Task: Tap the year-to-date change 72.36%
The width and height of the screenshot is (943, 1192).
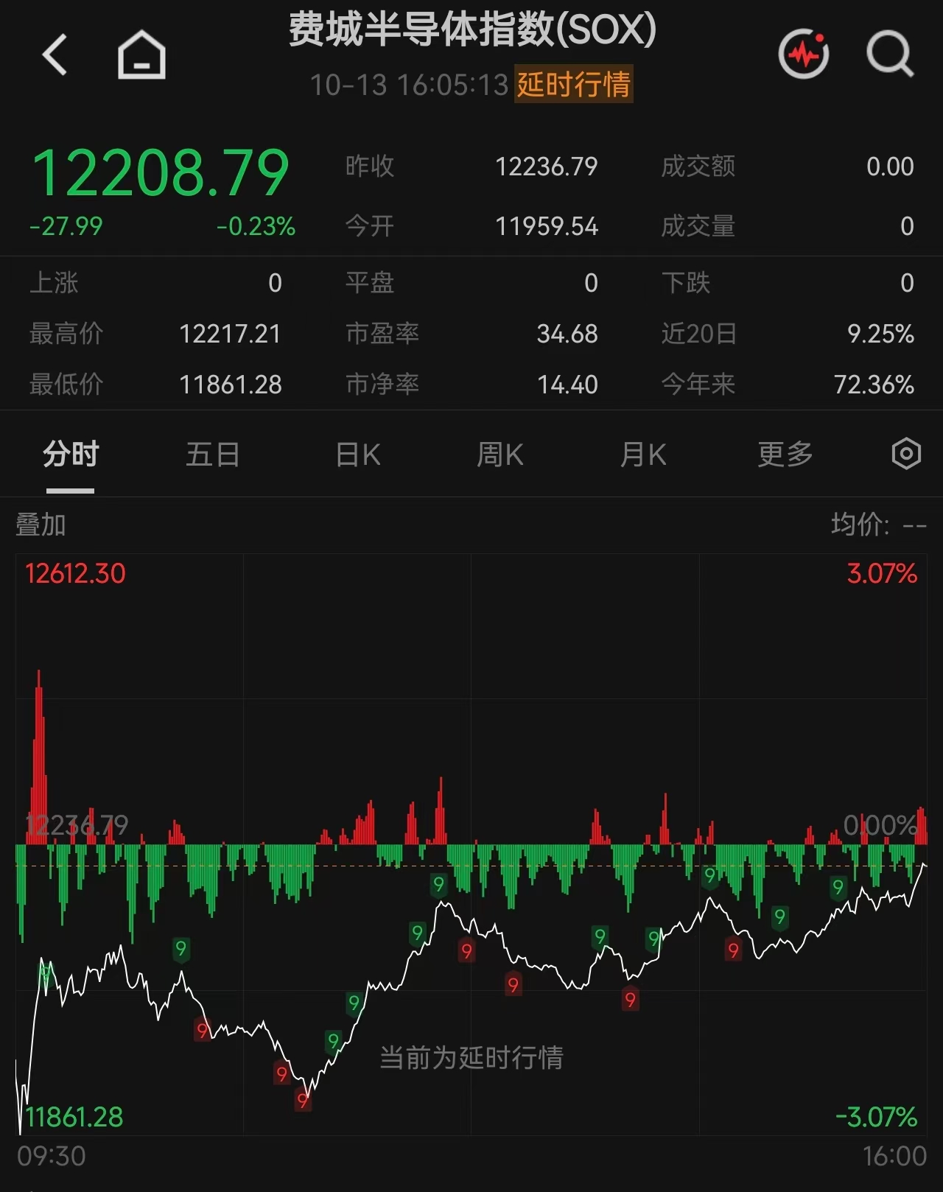Action: 874,385
